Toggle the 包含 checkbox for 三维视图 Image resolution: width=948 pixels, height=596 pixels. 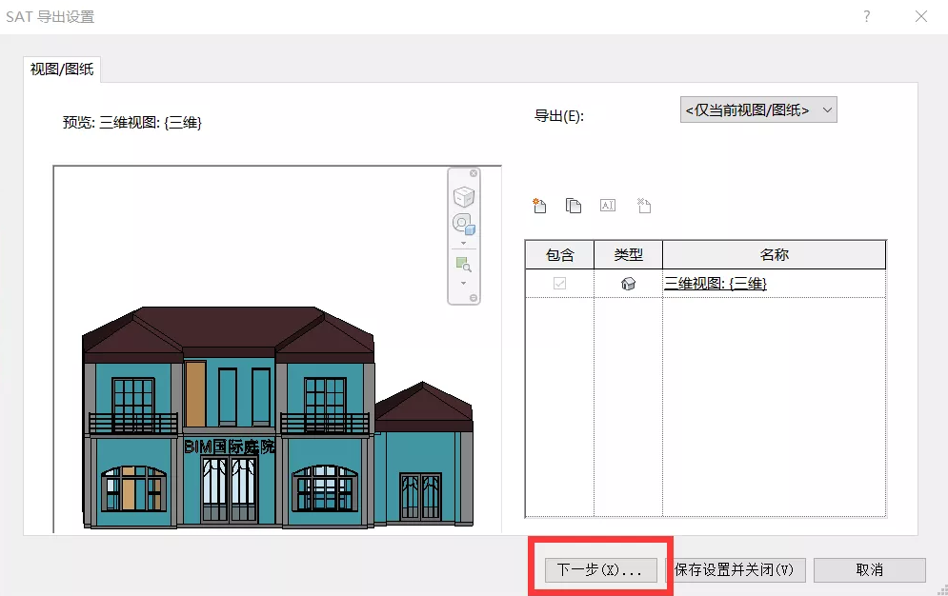(x=560, y=283)
